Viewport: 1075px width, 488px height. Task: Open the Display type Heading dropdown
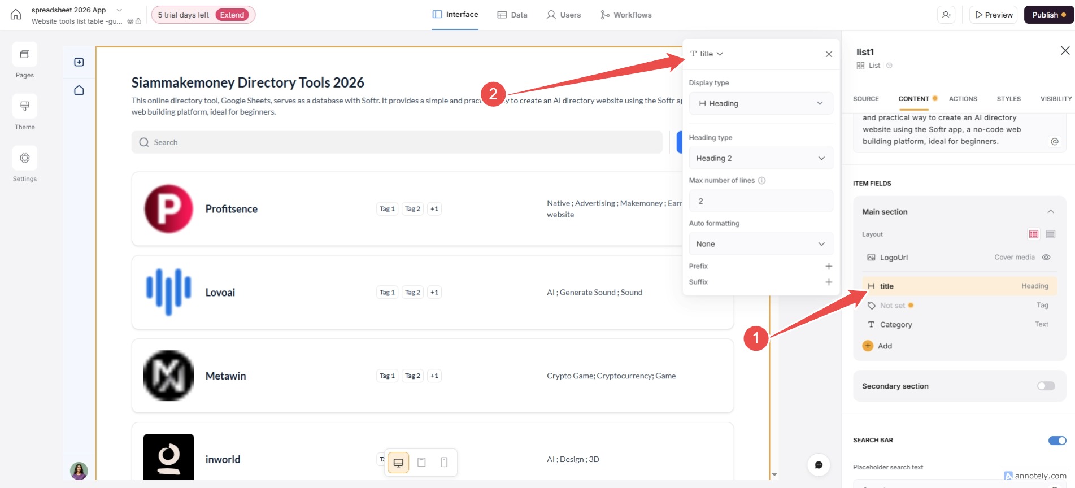click(x=760, y=103)
